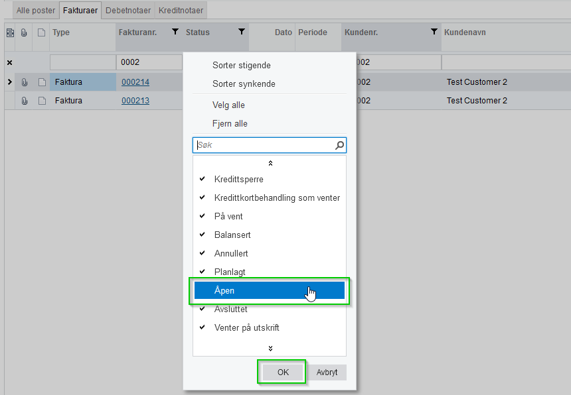Click the grid row selector header icon

(x=10, y=32)
